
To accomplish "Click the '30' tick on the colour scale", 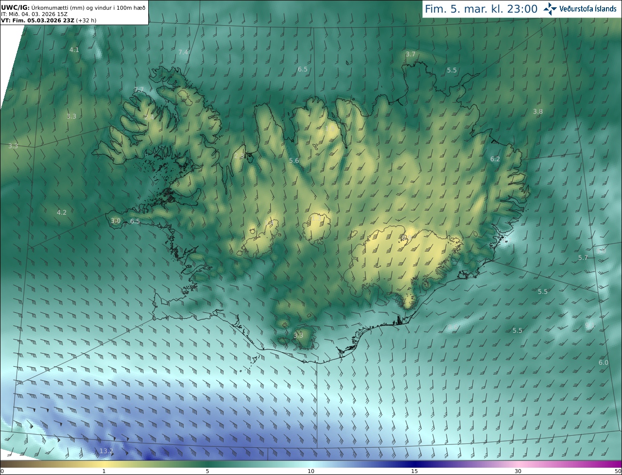I will coord(518,471).
